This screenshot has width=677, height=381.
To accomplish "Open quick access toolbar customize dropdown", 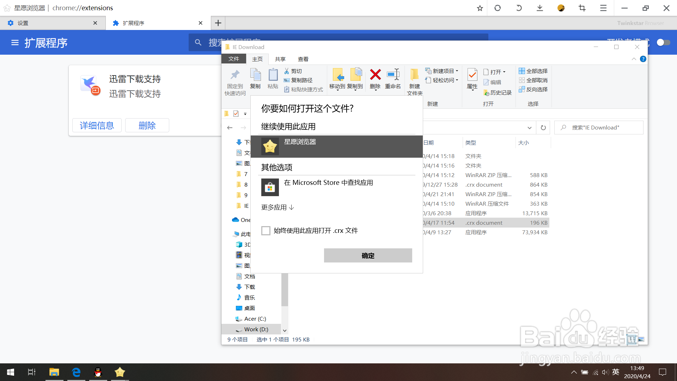I will point(245,114).
